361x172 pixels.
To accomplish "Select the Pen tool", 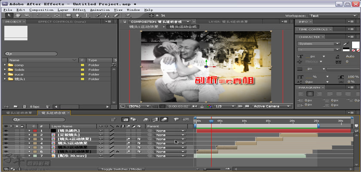I will point(78,15).
